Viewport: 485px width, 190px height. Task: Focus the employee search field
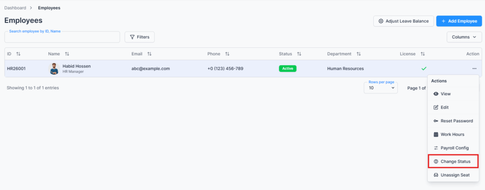click(x=62, y=37)
